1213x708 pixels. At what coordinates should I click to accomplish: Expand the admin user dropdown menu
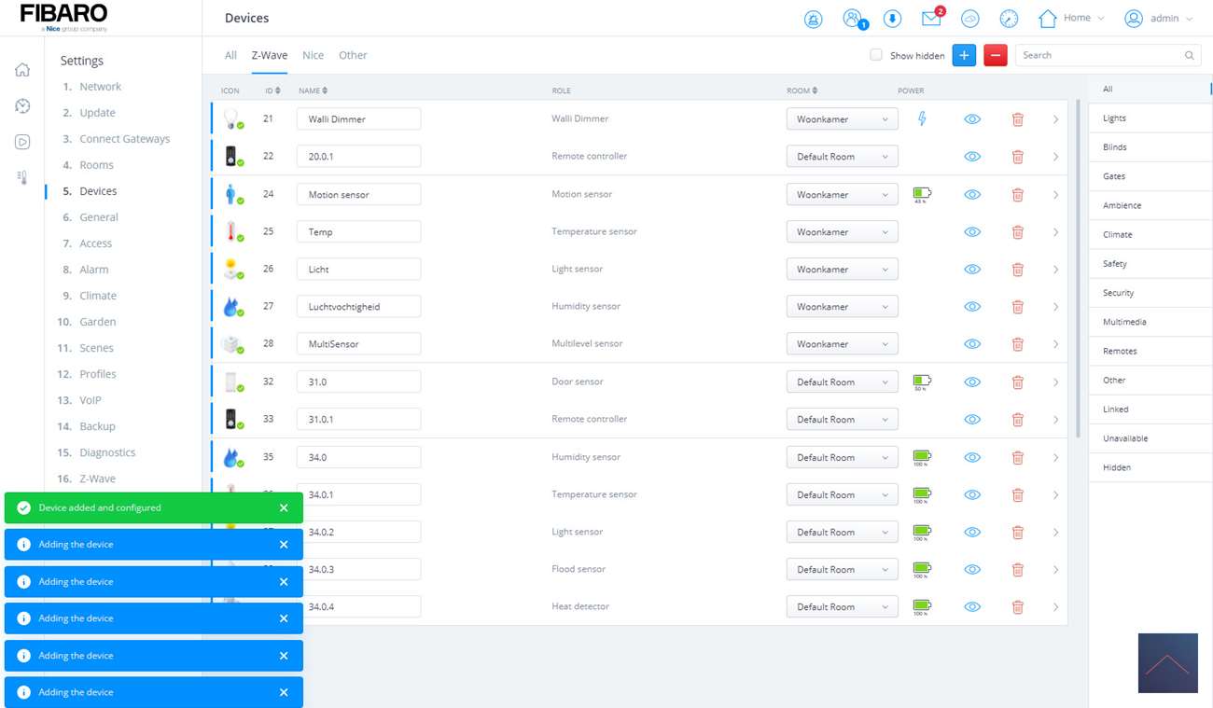click(x=1159, y=19)
